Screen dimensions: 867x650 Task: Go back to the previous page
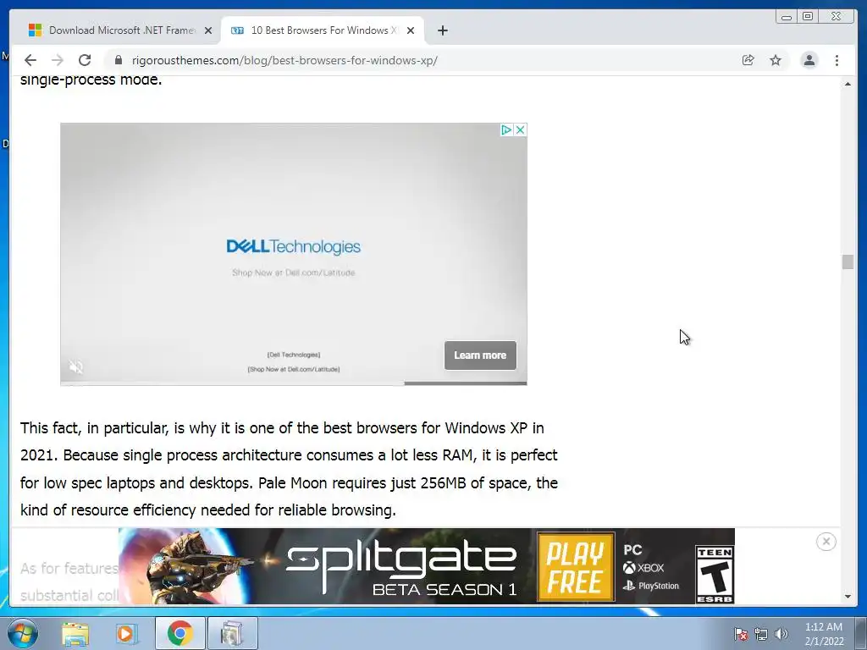(30, 60)
